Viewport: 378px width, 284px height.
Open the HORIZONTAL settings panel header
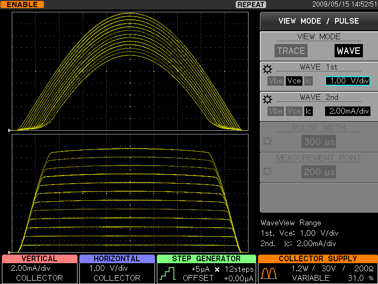coord(117,258)
